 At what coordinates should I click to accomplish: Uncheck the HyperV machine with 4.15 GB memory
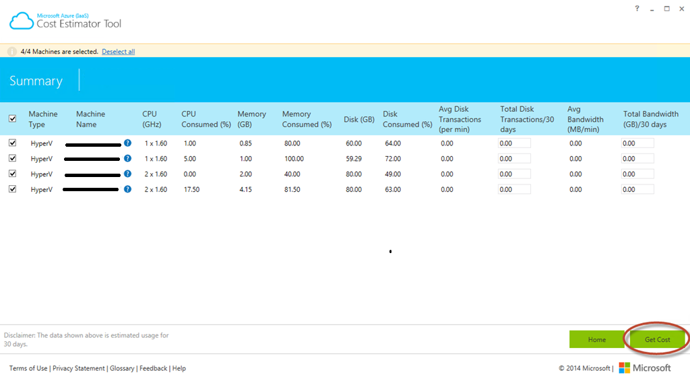[x=12, y=189]
